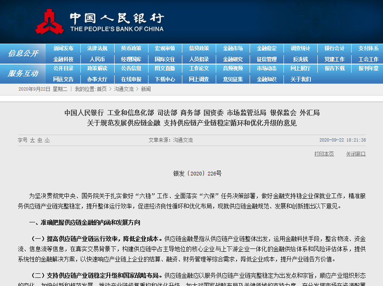Screen dimensions: 383x286
Task: Click the date 2020年9月22日 星期二
Action: [43, 89]
